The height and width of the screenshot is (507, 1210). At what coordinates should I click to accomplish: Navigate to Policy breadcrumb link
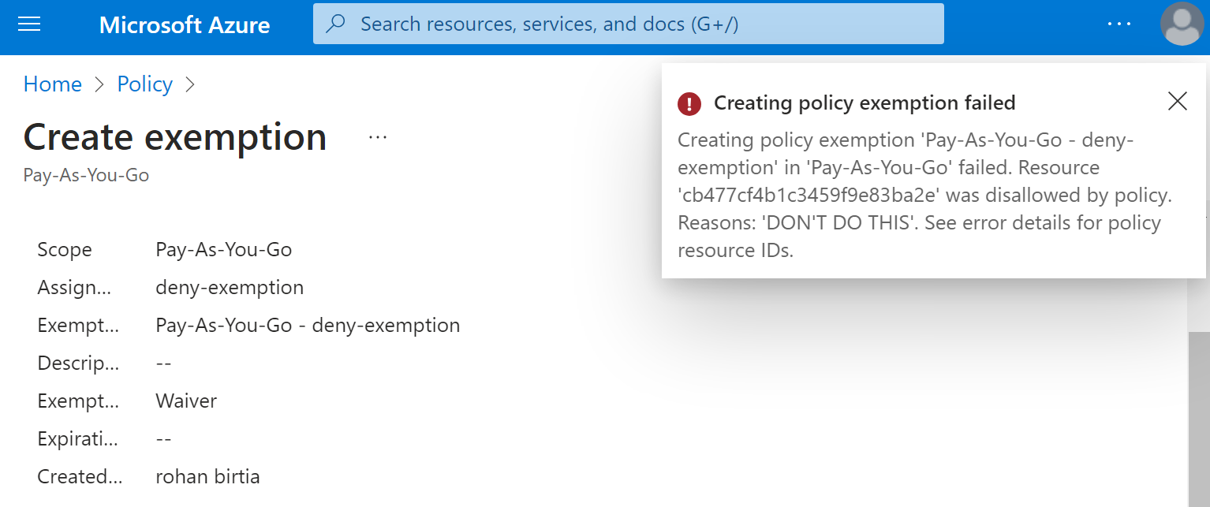pos(145,84)
